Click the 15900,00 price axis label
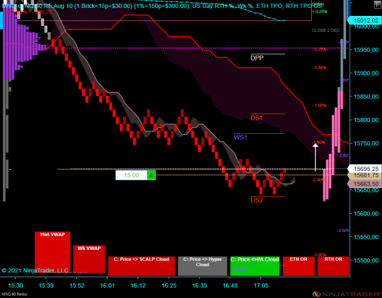The height and width of the screenshot is (298, 382). point(366,73)
